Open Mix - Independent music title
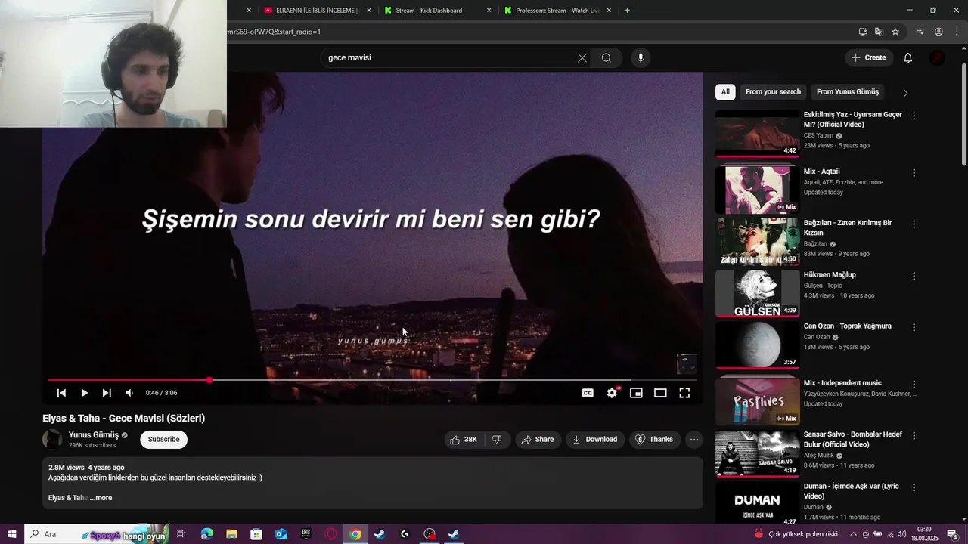968x544 pixels. [x=842, y=383]
